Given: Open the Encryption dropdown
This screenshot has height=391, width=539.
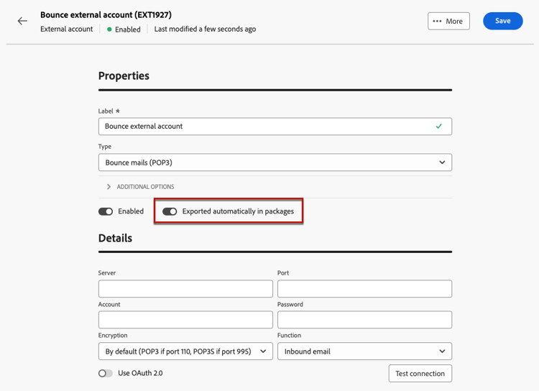Looking at the screenshot, I should click(x=185, y=351).
